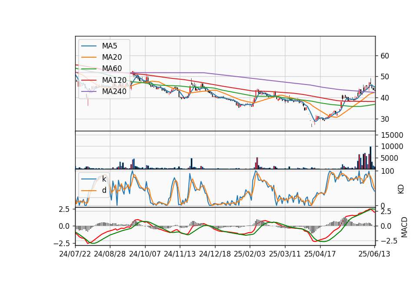This screenshot has width=417, height=299.
Task: Select the 25/04/17 date axis label
Action: pos(320,254)
